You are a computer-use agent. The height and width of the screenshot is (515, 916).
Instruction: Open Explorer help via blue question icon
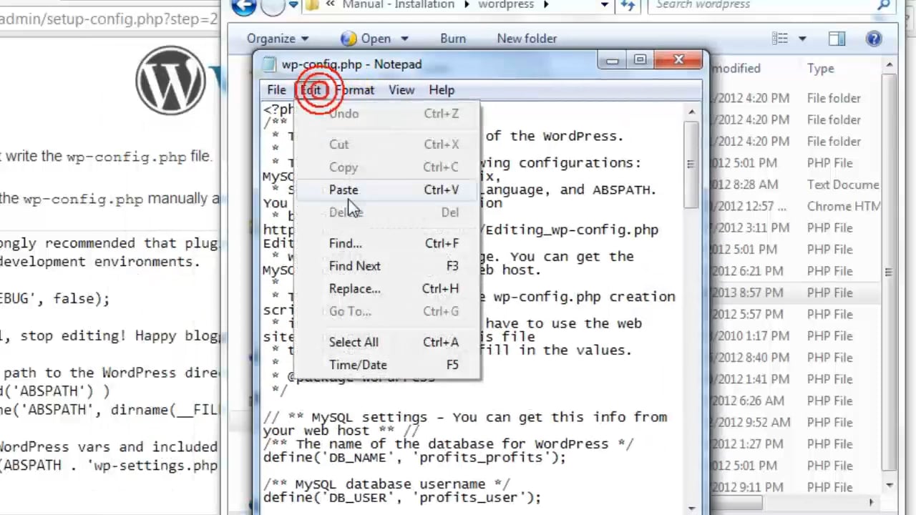pos(874,39)
